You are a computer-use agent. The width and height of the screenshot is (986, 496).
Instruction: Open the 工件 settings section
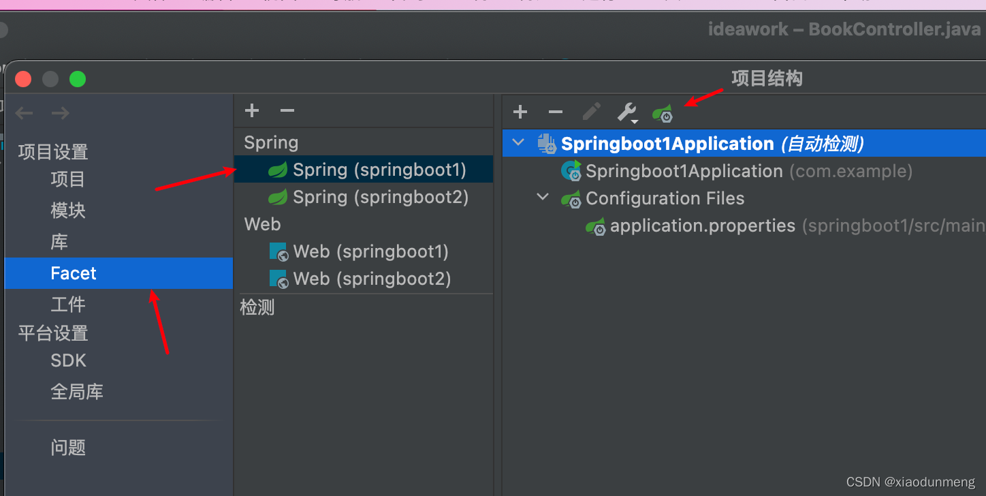[67, 305]
